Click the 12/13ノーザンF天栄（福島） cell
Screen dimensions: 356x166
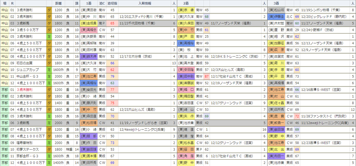pyautogui.click(x=325, y=43)
